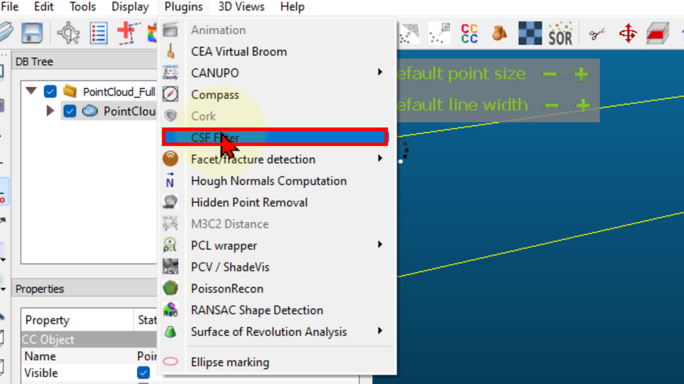Open Facet/fracture detection submenu arrow

(380, 159)
